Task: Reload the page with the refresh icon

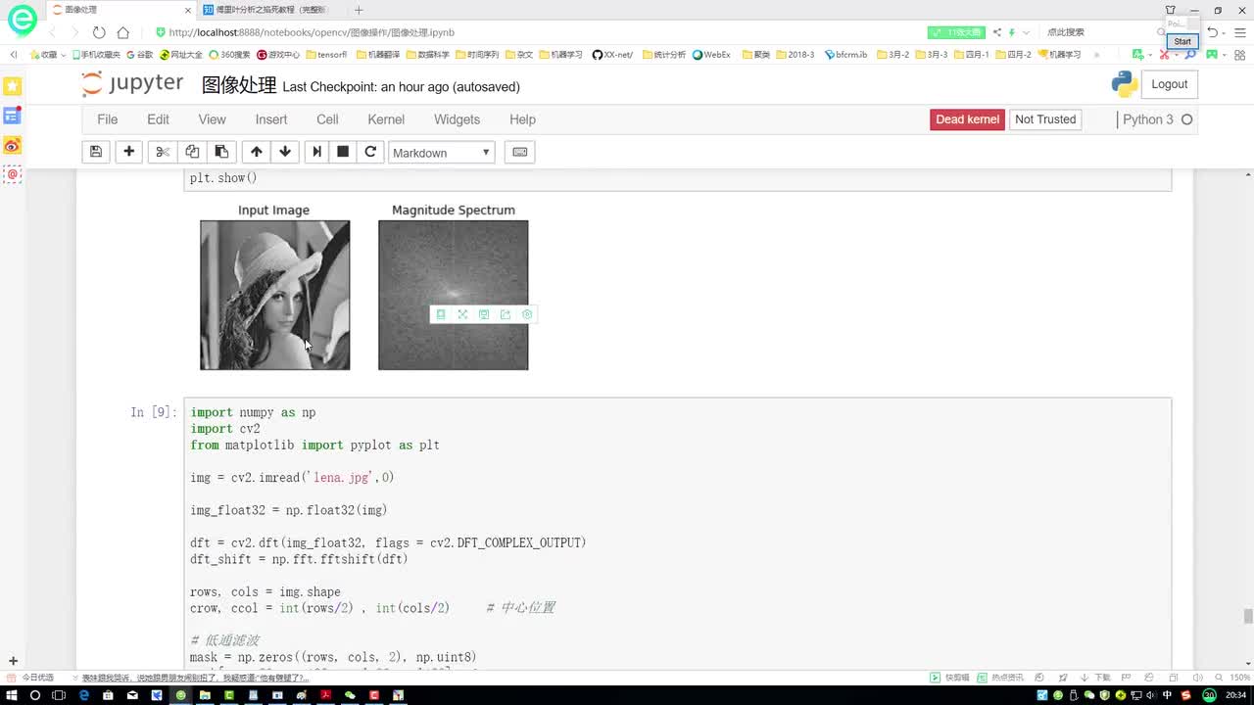Action: pyautogui.click(x=99, y=32)
